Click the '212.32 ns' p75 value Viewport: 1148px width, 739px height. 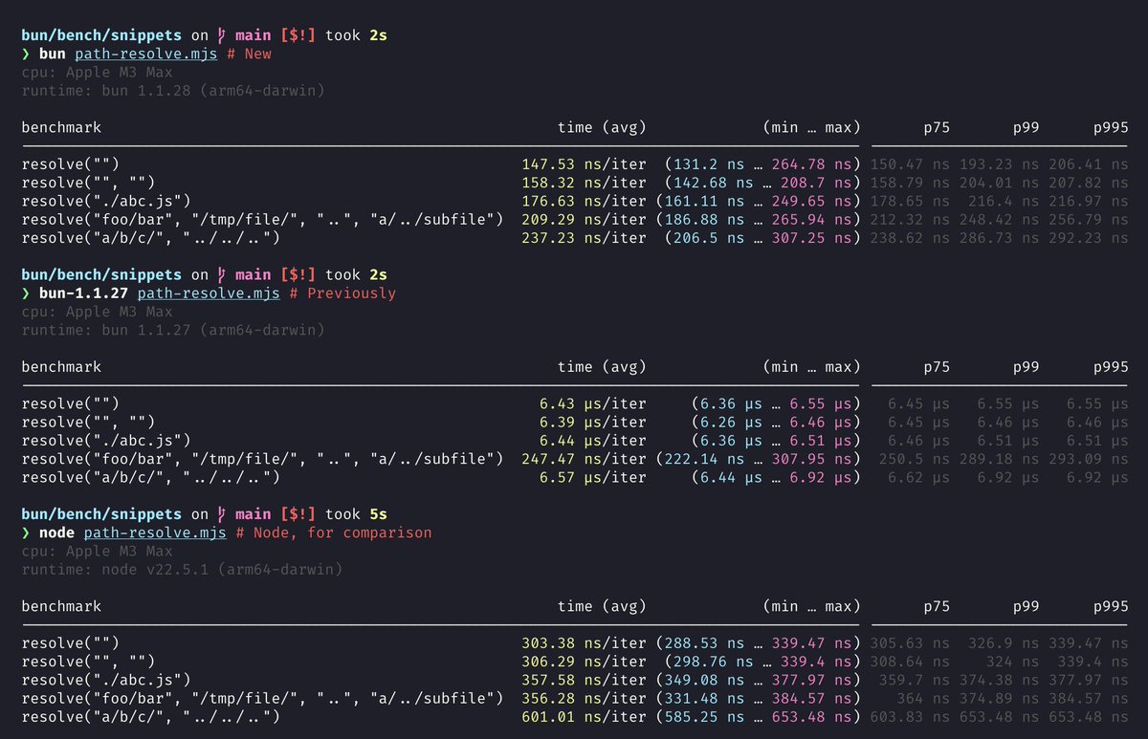[910, 219]
